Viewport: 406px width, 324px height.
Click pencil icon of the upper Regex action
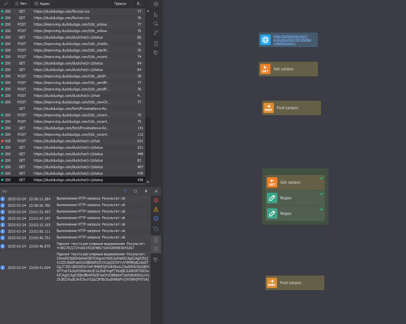tap(272, 198)
